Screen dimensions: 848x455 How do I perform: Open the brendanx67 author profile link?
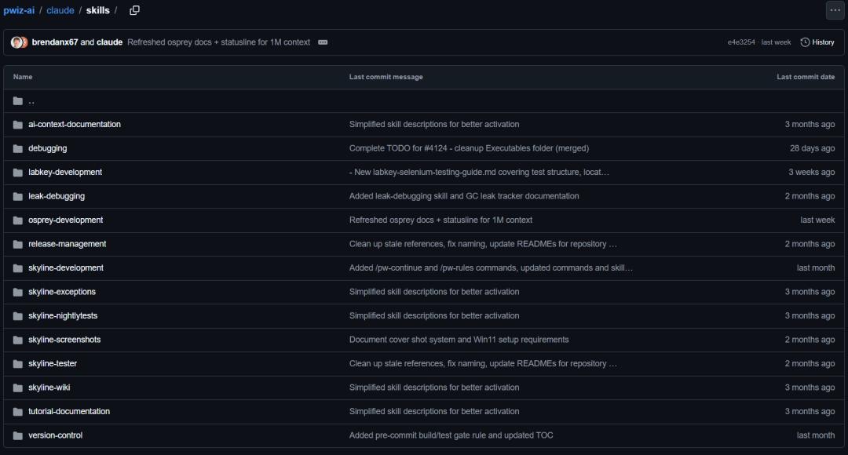click(x=54, y=42)
